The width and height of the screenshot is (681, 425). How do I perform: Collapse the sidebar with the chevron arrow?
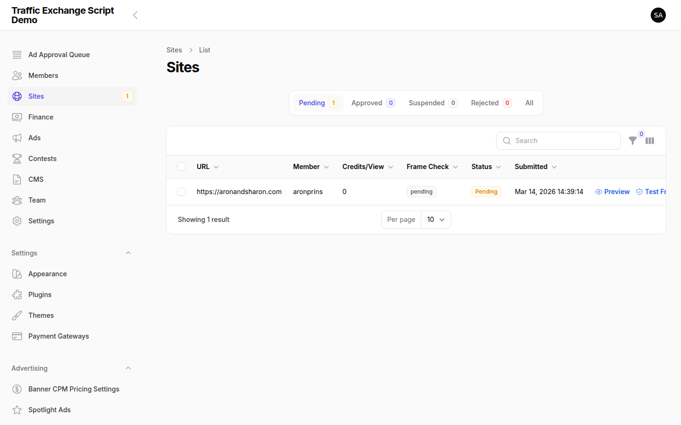click(x=135, y=15)
